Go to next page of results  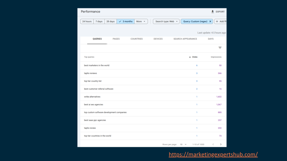click(221, 145)
